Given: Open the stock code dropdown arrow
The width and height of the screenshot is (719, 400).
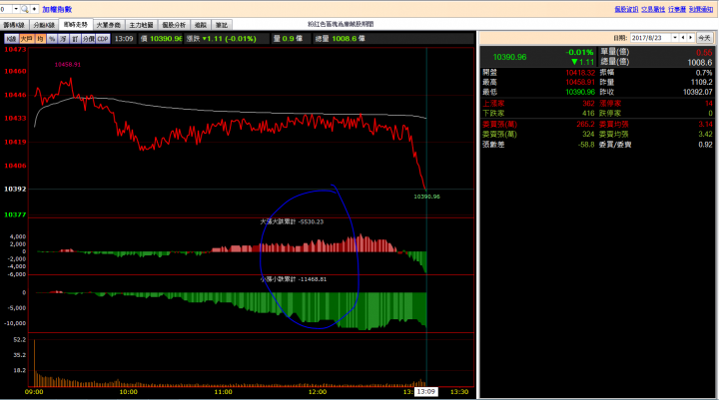Looking at the screenshot, I should (16, 9).
